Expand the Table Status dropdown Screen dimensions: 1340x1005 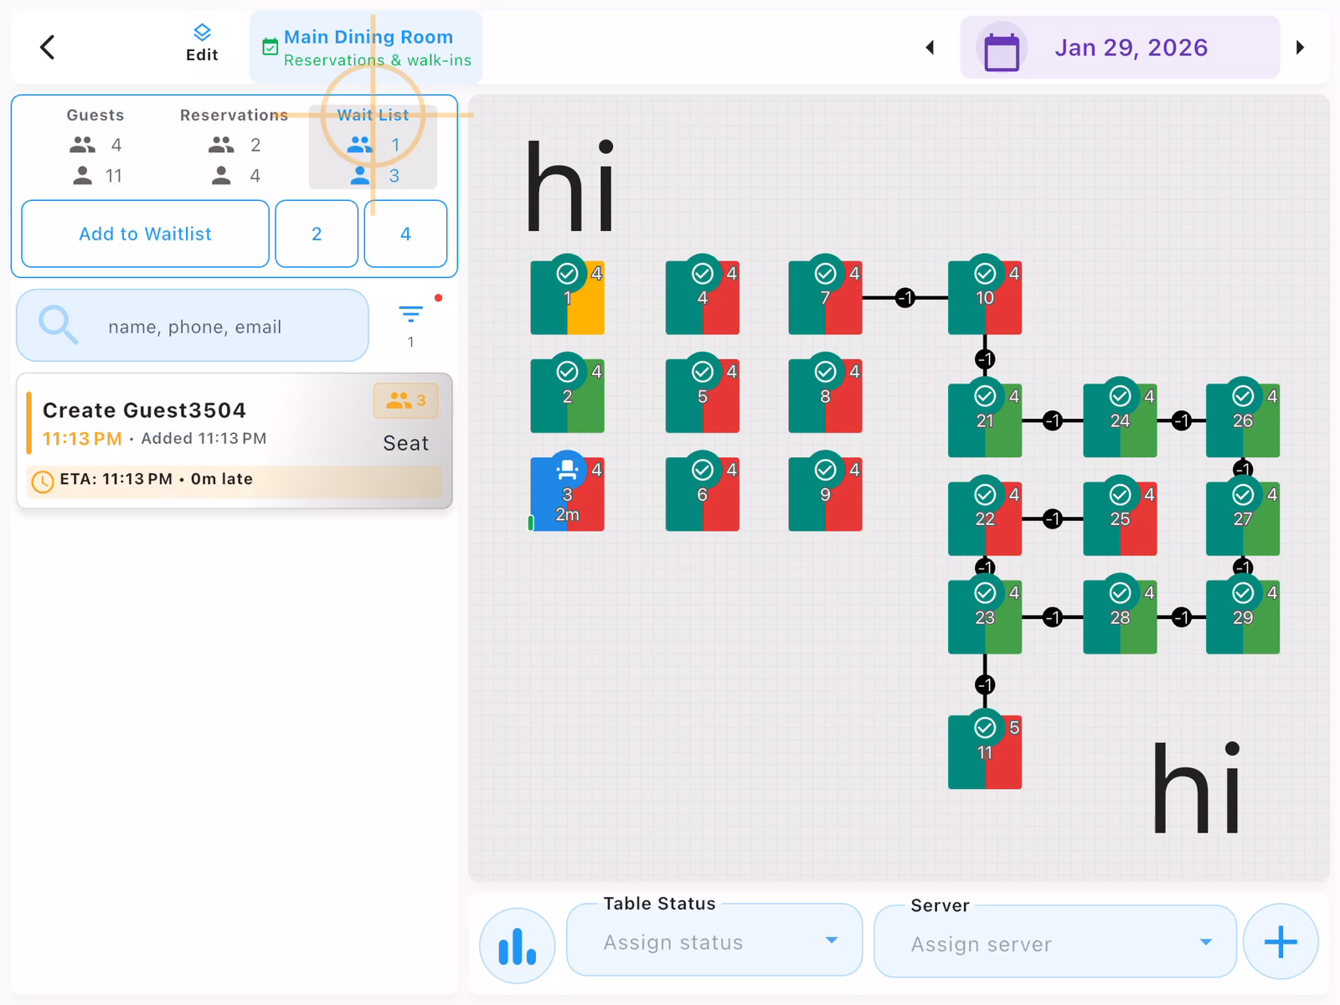click(714, 941)
